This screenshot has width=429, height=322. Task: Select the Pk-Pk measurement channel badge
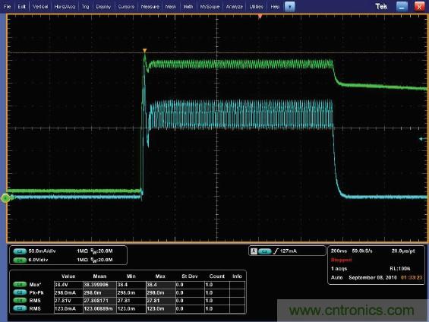(20, 292)
